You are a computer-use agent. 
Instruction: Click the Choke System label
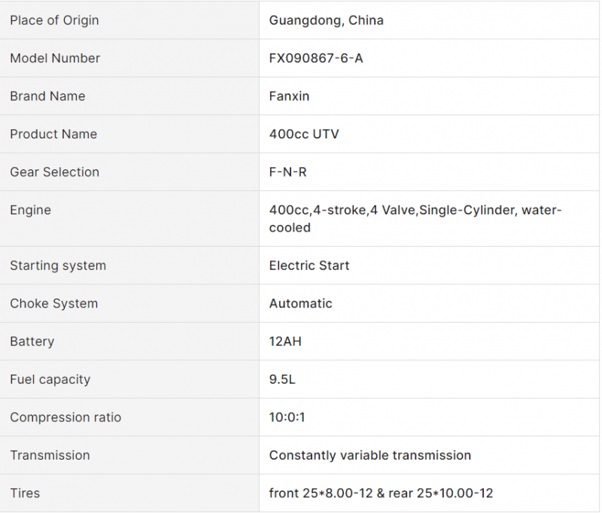click(53, 303)
